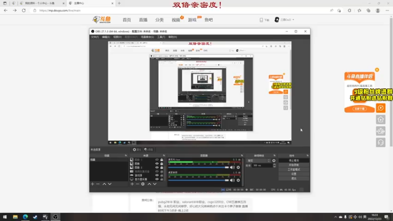Open OBS 场景集合(S) menu
This screenshot has width=393, height=221.
pos(147,37)
